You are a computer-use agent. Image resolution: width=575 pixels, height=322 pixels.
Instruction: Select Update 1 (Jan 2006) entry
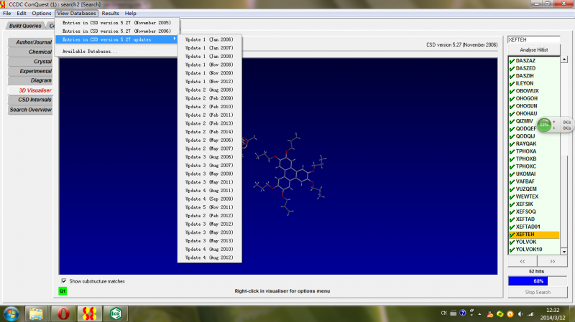(209, 39)
